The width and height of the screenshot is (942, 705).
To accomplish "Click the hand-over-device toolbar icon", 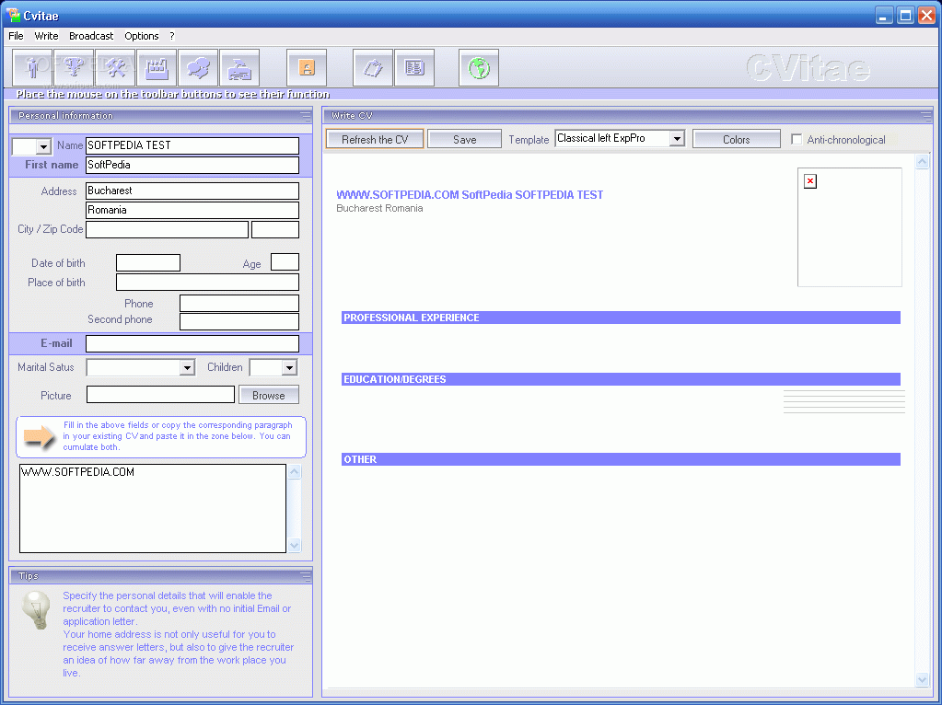I will [239, 68].
